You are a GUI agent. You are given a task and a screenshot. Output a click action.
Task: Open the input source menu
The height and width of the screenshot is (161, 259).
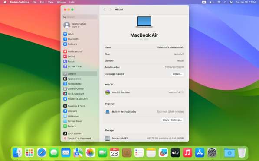204,2
